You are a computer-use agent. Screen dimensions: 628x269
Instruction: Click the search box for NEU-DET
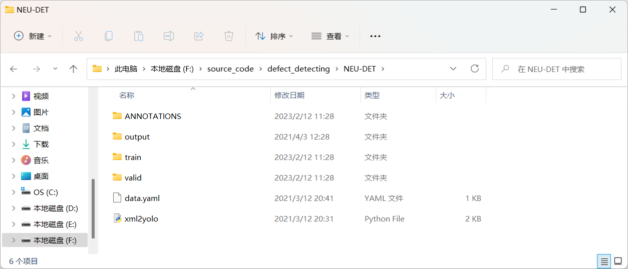coord(556,69)
